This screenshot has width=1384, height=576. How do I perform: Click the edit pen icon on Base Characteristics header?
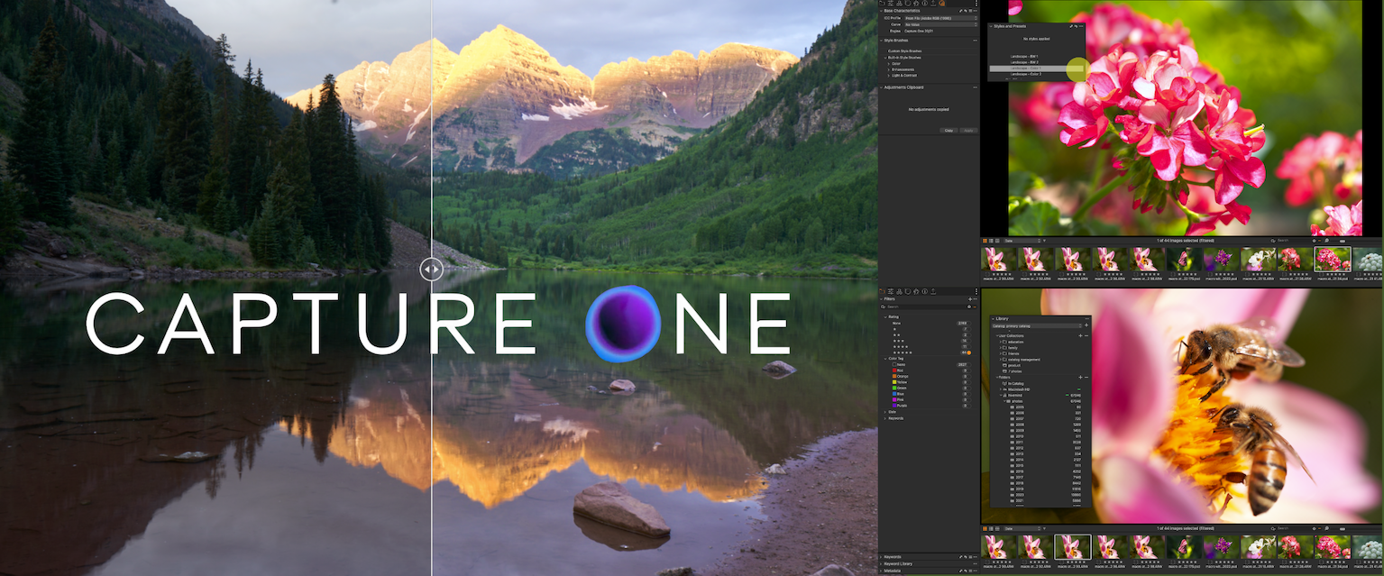pos(961,11)
